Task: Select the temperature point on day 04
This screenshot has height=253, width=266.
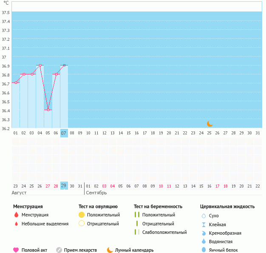Action: [x=40, y=65]
